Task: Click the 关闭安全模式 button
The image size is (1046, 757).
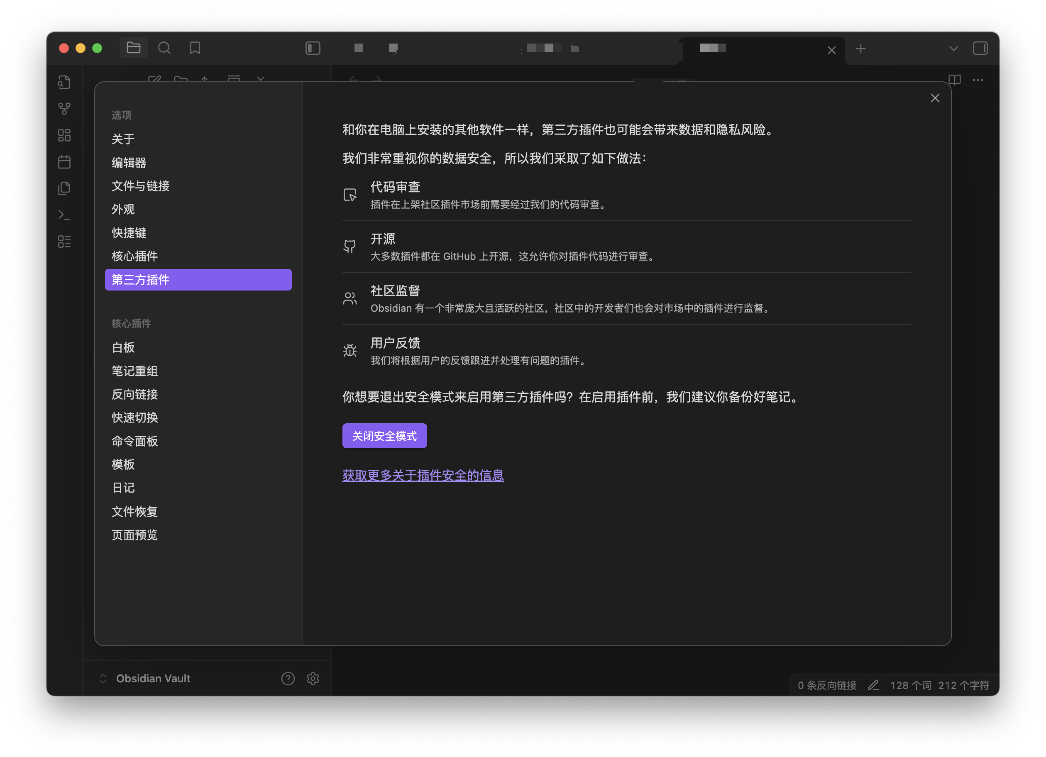Action: pyautogui.click(x=384, y=436)
